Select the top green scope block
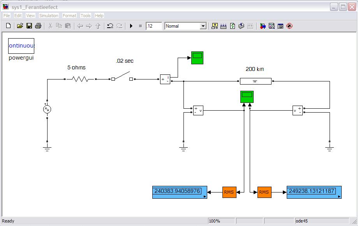358x226 pixels. coord(197,58)
